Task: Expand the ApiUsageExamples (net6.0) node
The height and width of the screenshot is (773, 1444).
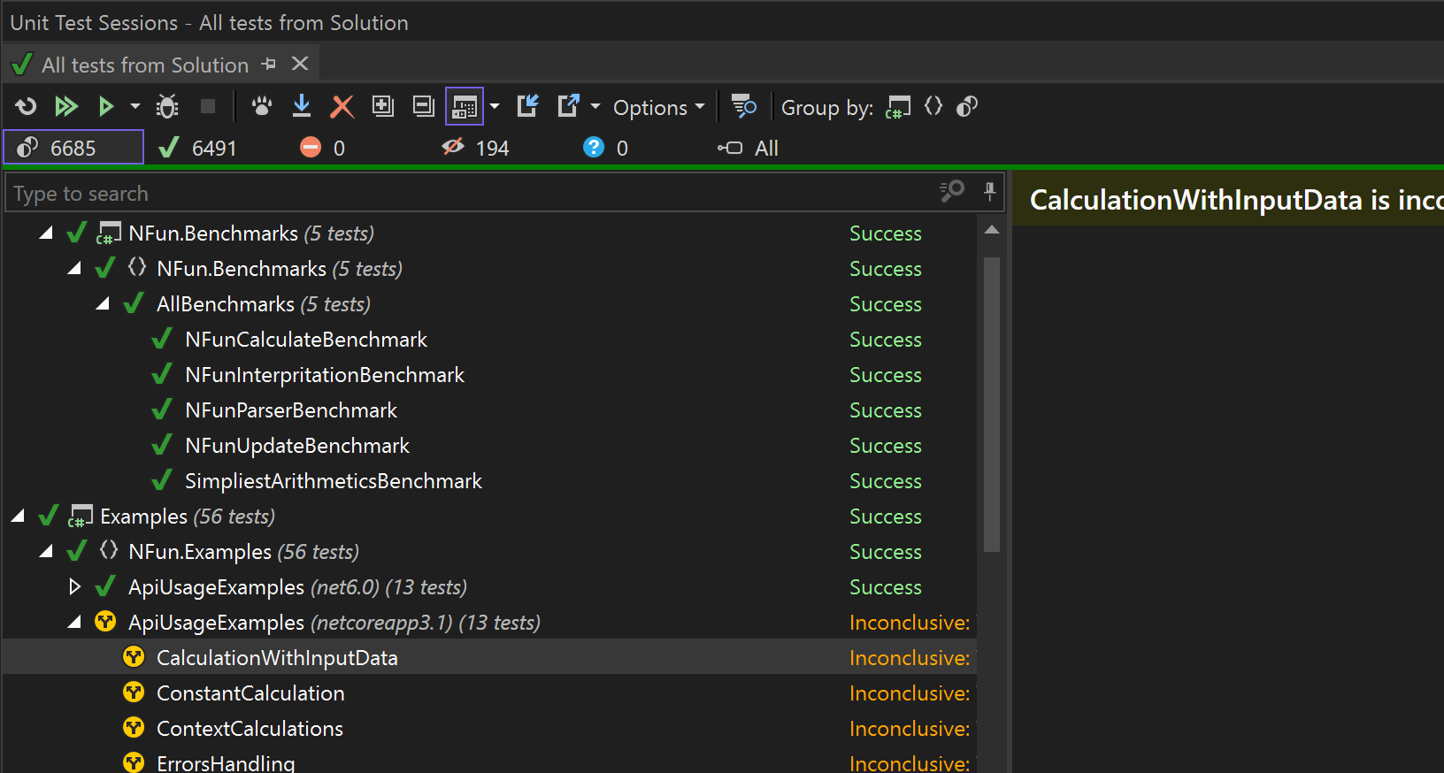Action: click(74, 586)
